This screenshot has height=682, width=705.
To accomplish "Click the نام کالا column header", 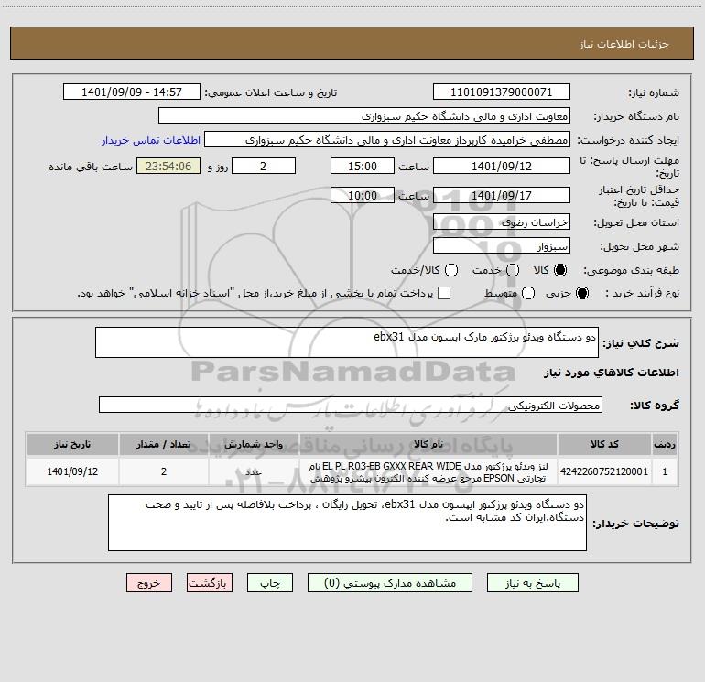I will pyautogui.click(x=428, y=444).
